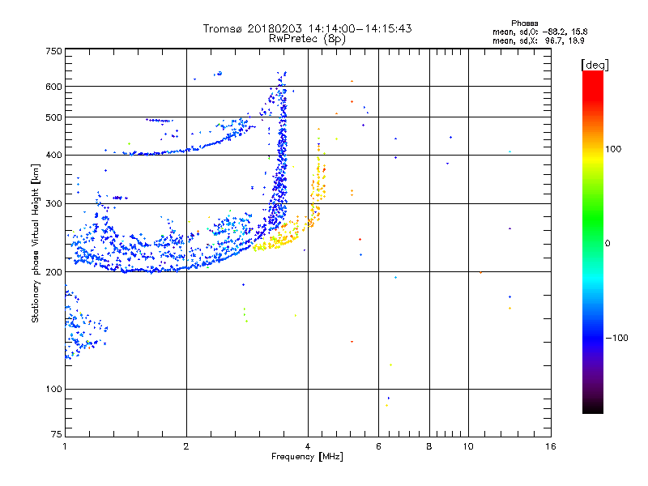
Task: Click the y-axis label '300'
Action: point(53,204)
